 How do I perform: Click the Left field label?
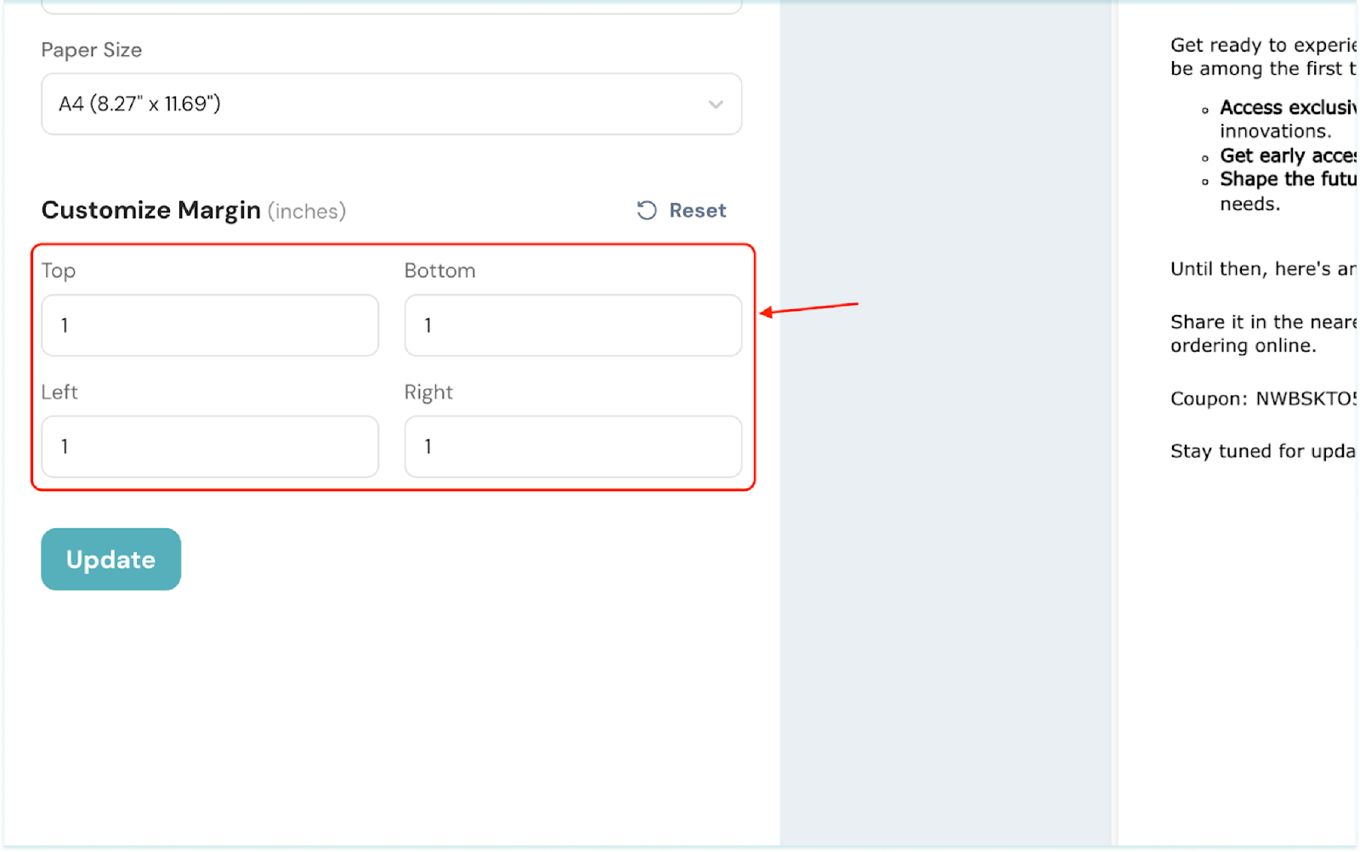pos(59,392)
